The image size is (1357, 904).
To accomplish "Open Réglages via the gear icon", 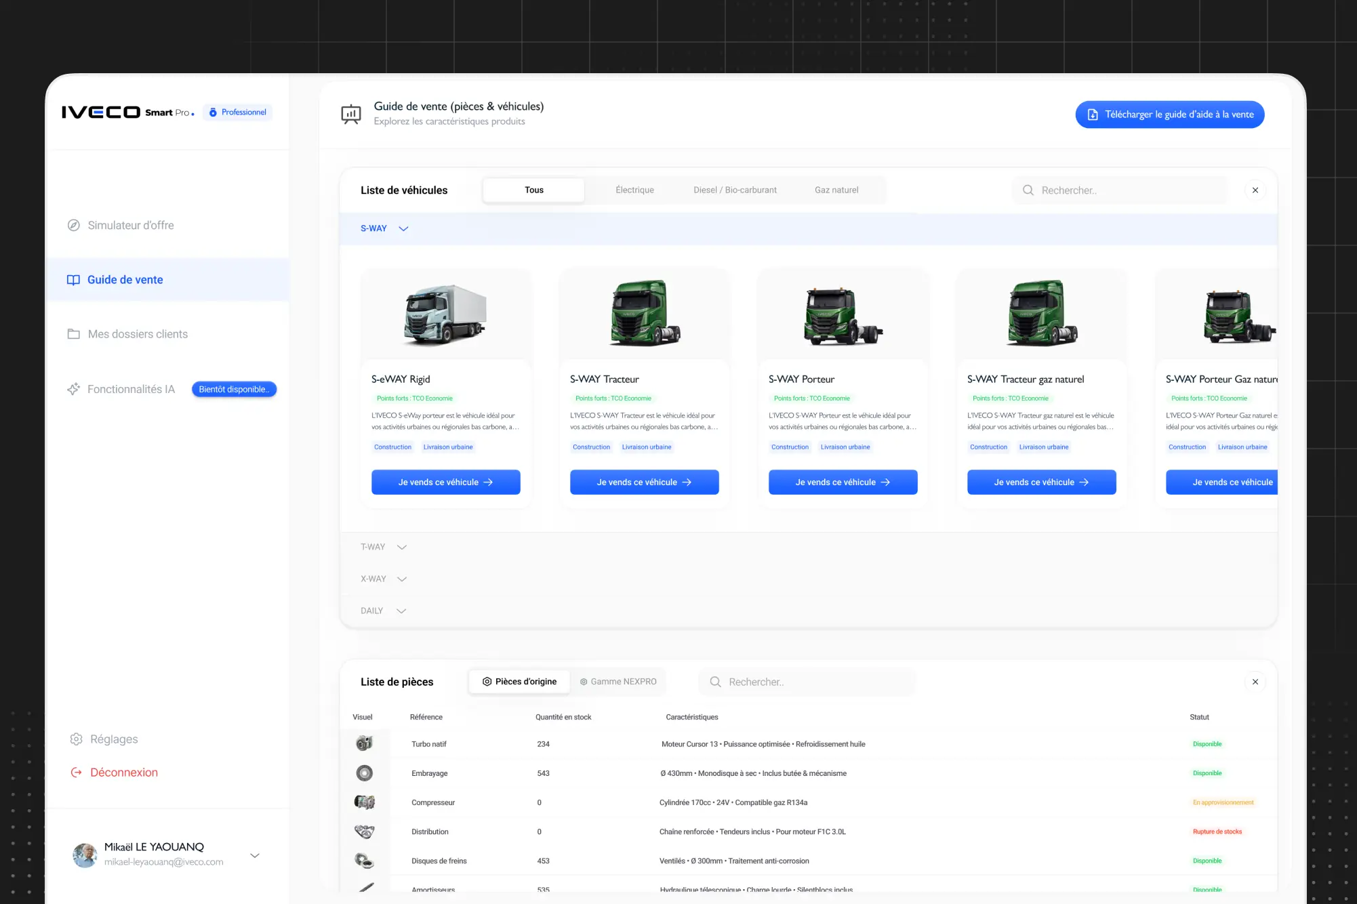I will (77, 739).
